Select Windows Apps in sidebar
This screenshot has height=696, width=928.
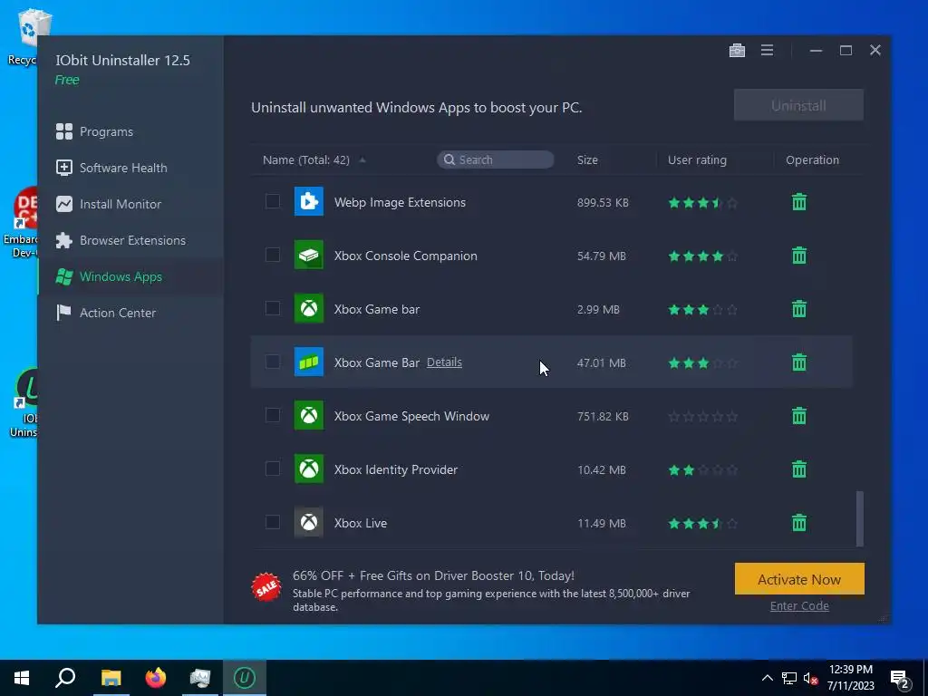click(130, 276)
